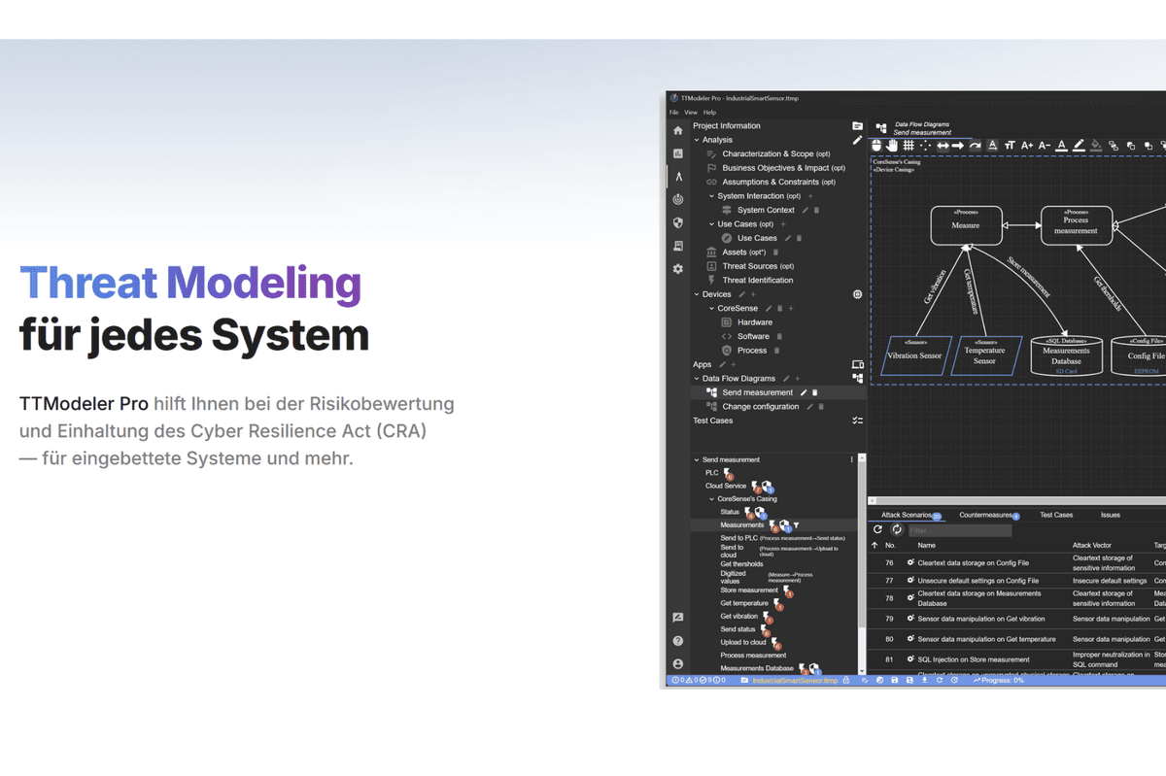This screenshot has height=776, width=1166.
Task: Toggle the mouse pointer mode in the toolbar
Action: (875, 146)
